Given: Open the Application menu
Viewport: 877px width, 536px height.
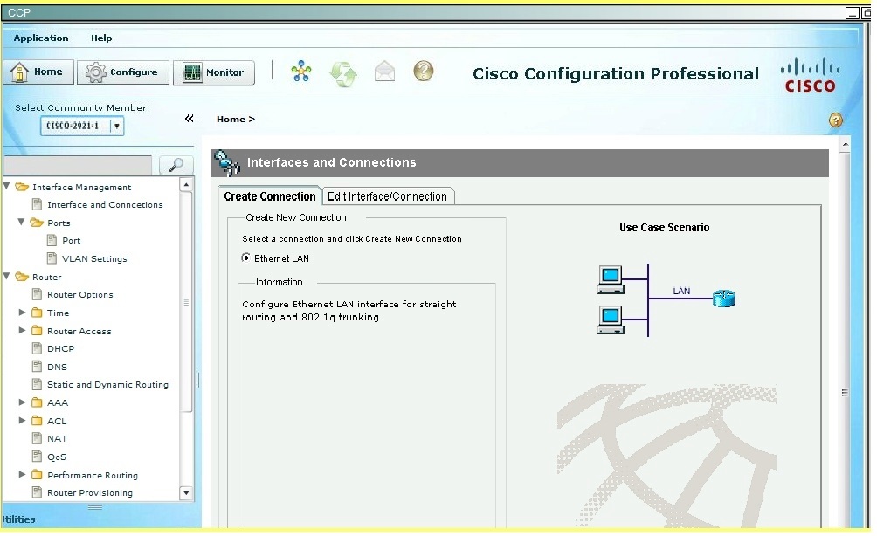Looking at the screenshot, I should 41,38.
